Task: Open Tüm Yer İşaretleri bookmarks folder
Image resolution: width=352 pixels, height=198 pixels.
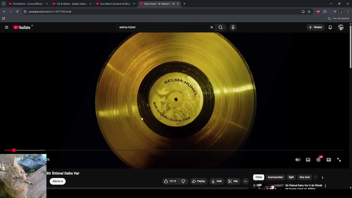Action: [x=339, y=18]
